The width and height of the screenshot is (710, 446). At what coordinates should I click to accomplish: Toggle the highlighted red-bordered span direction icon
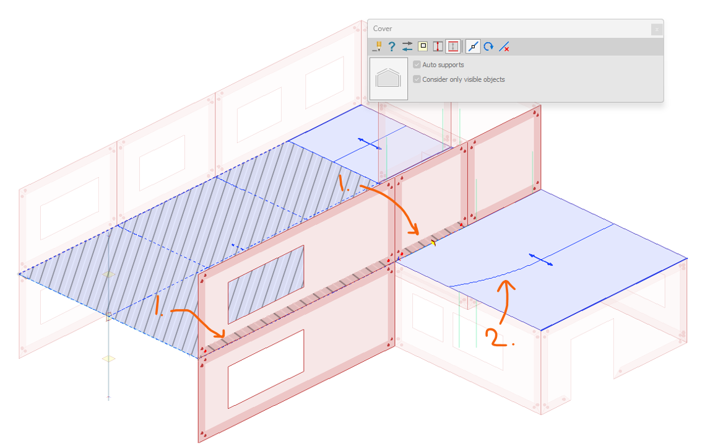(x=453, y=46)
